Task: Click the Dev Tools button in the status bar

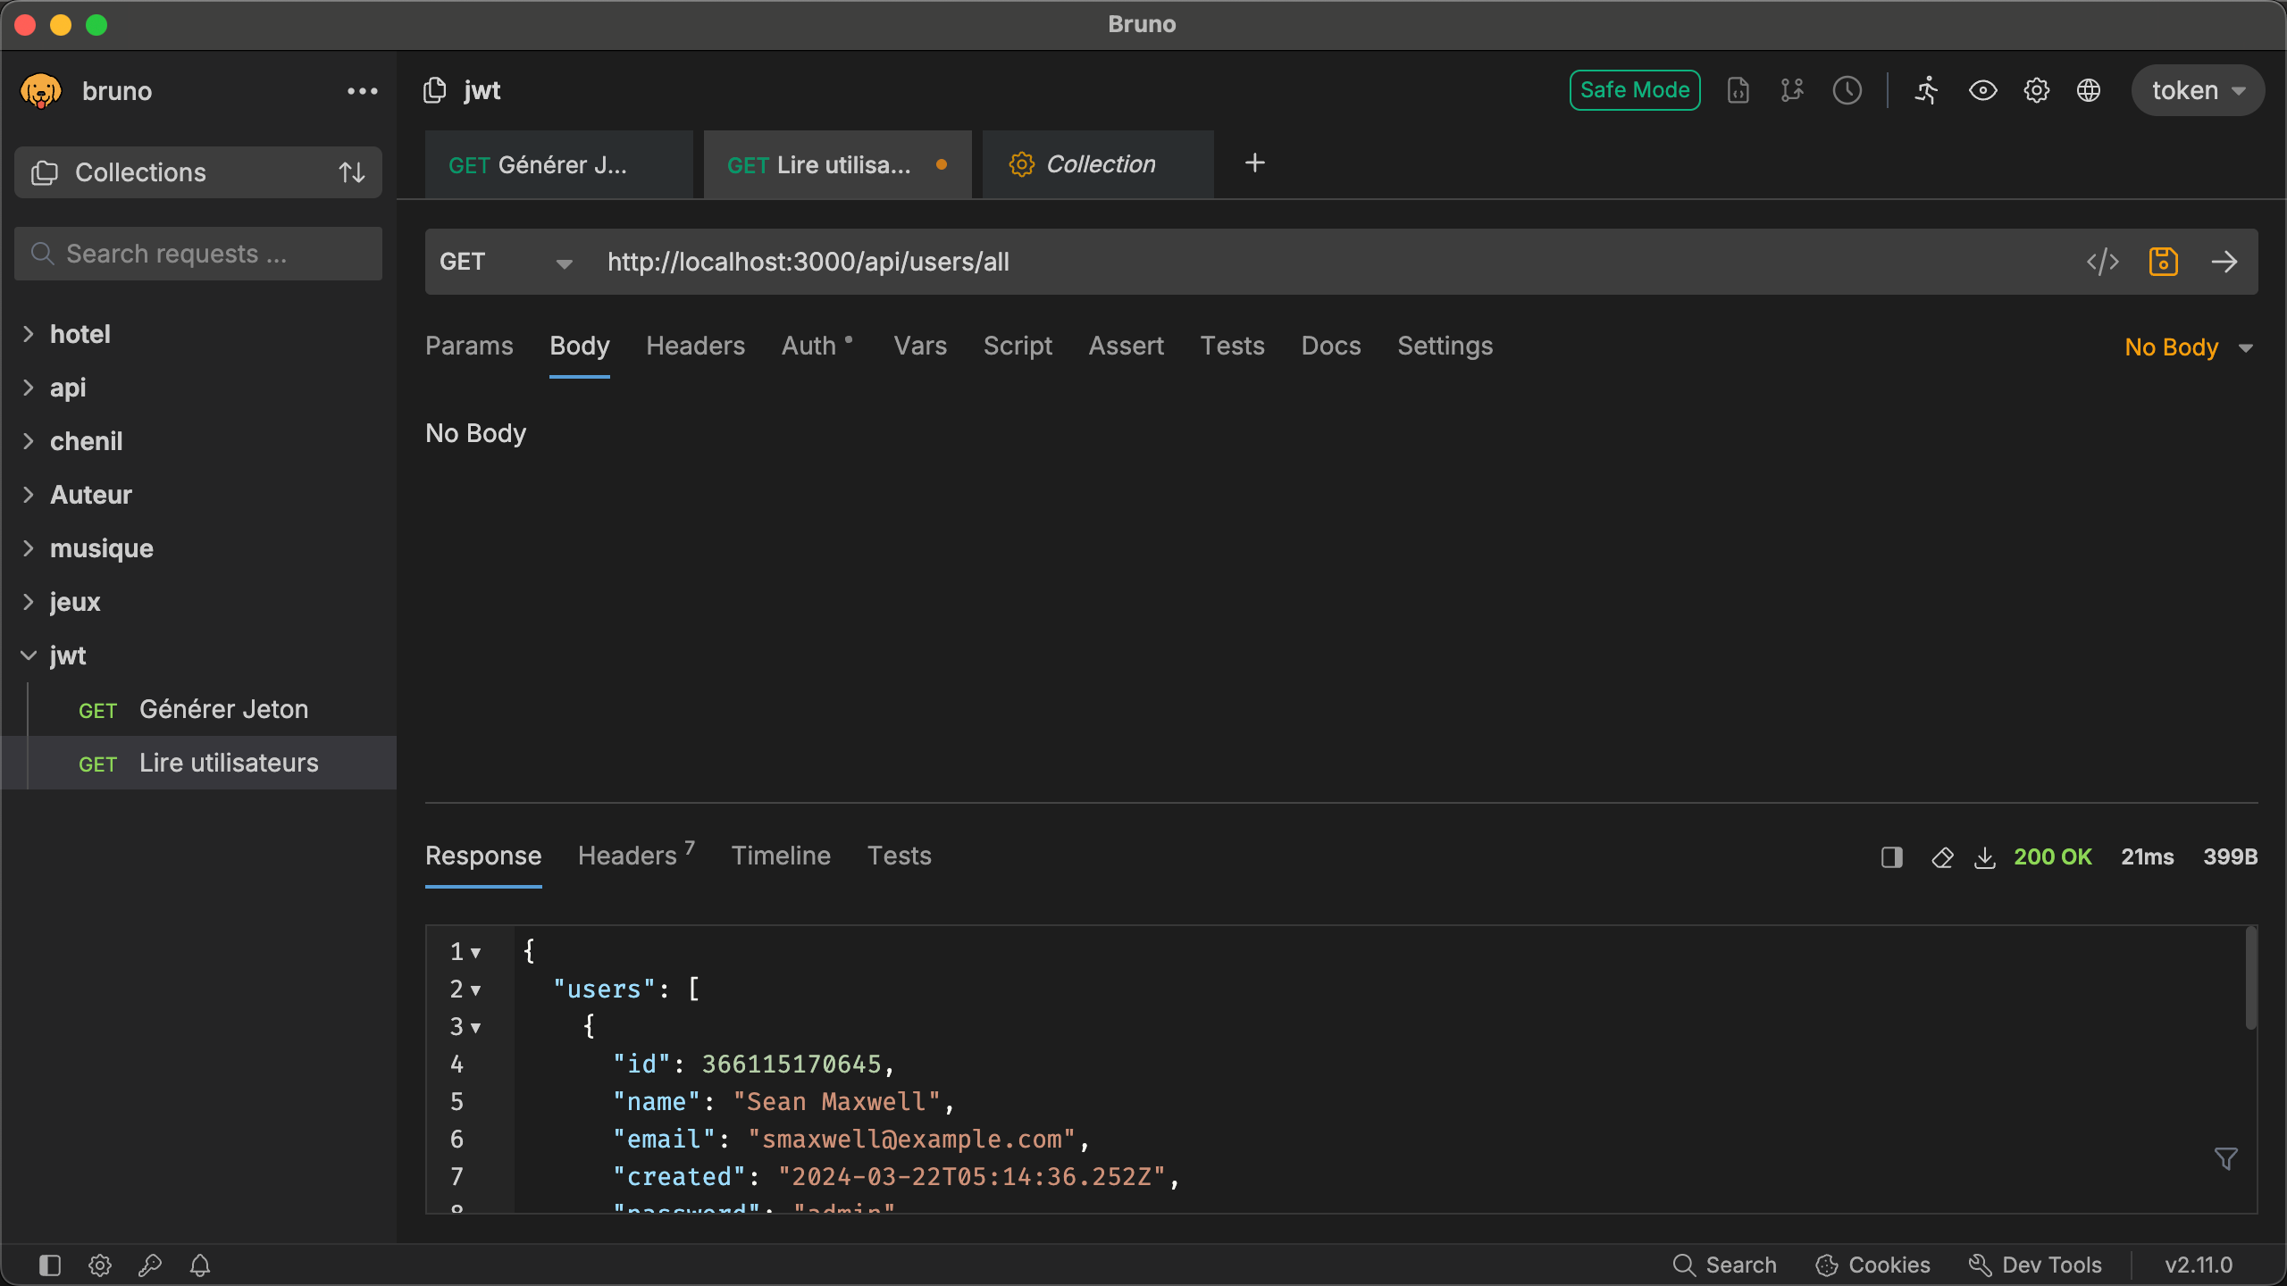Action: coord(2035,1265)
